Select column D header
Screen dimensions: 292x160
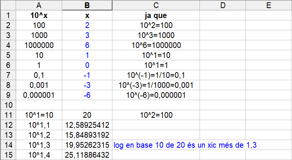tap(223, 5)
